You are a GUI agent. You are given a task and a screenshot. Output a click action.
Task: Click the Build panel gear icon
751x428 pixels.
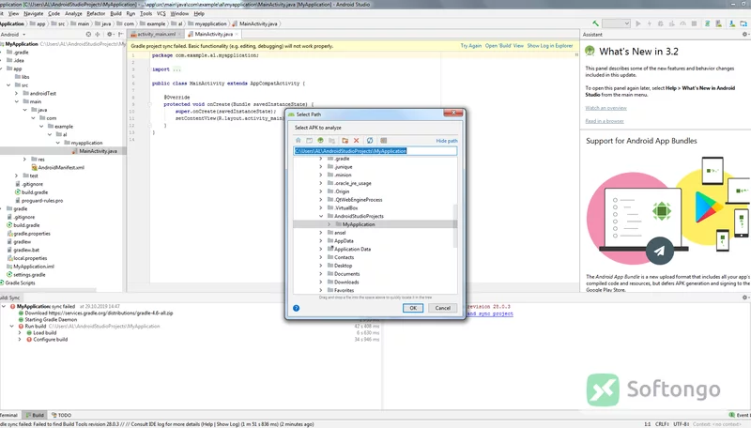coord(744,298)
